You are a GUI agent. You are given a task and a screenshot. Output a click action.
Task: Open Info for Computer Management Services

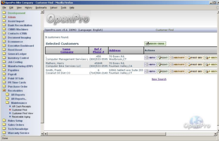tap(150, 58)
